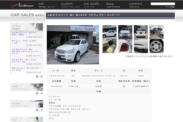Image resolution: width=183 pixels, height=122 pixels.
Task: Open side-view thumbnail of white ML
Action: (x=110, y=32)
